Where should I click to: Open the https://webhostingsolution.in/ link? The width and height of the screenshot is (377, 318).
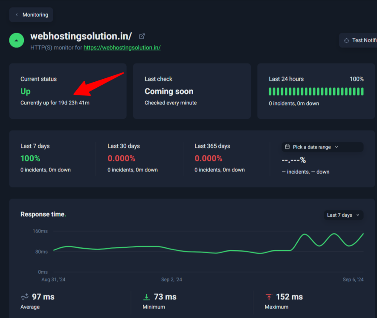point(122,48)
